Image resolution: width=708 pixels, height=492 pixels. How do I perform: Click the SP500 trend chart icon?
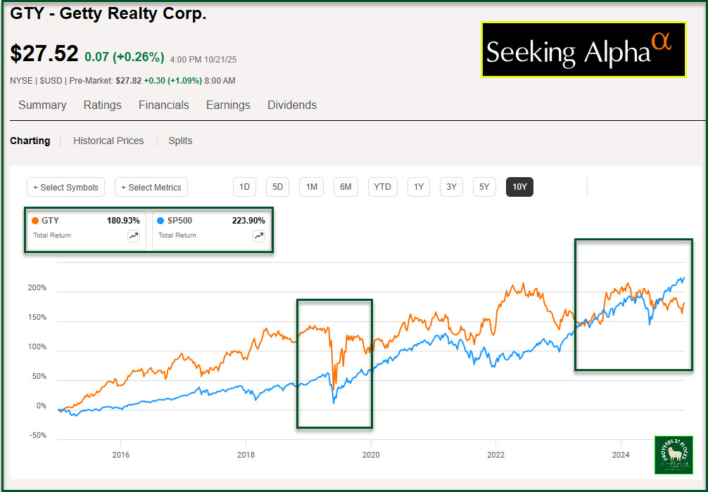(x=259, y=236)
